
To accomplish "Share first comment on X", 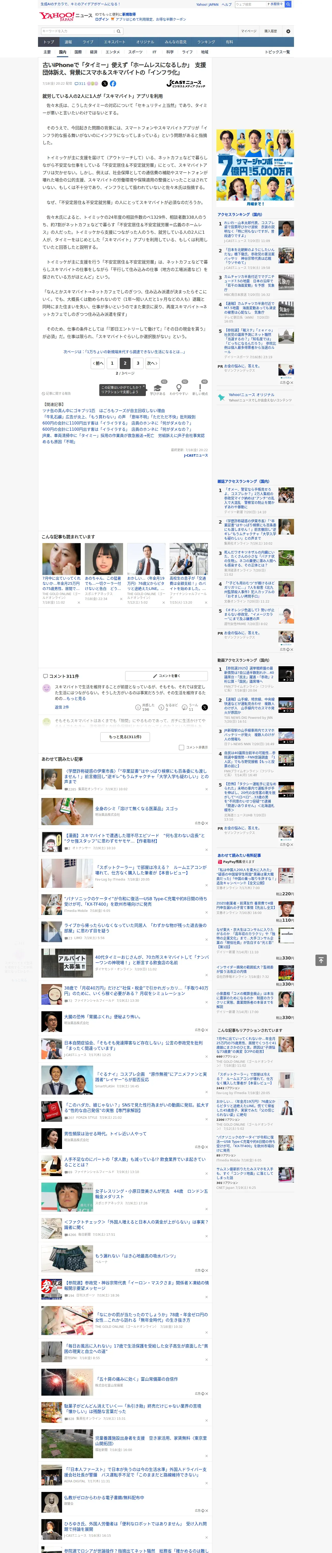I will click(204, 707).
